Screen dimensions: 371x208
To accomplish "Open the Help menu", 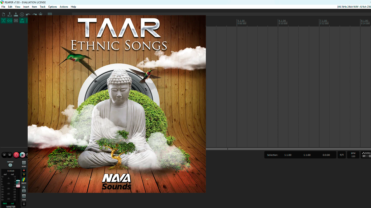I will 73,7.
